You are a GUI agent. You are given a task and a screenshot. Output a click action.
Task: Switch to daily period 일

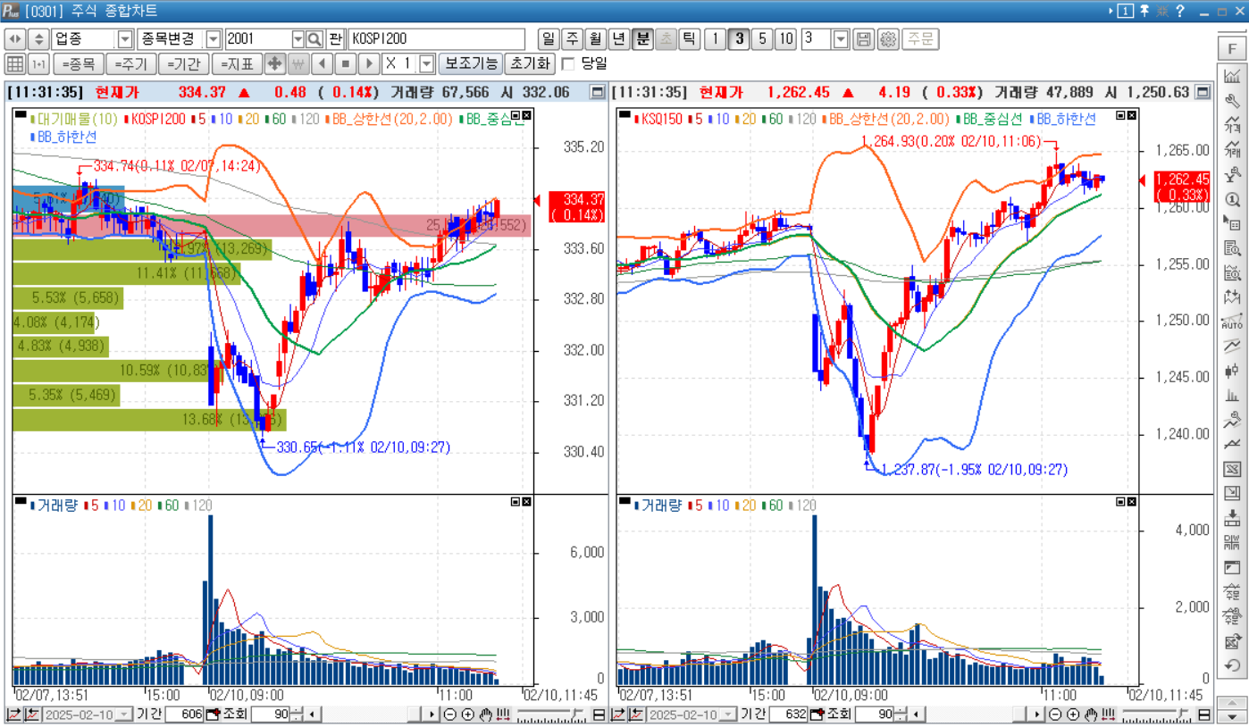(x=549, y=39)
